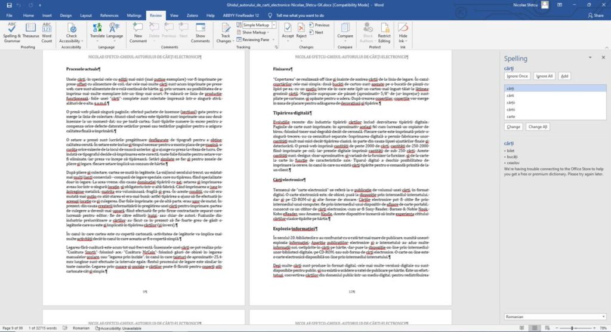
Task: Go to Next change
Action: tap(316, 32)
